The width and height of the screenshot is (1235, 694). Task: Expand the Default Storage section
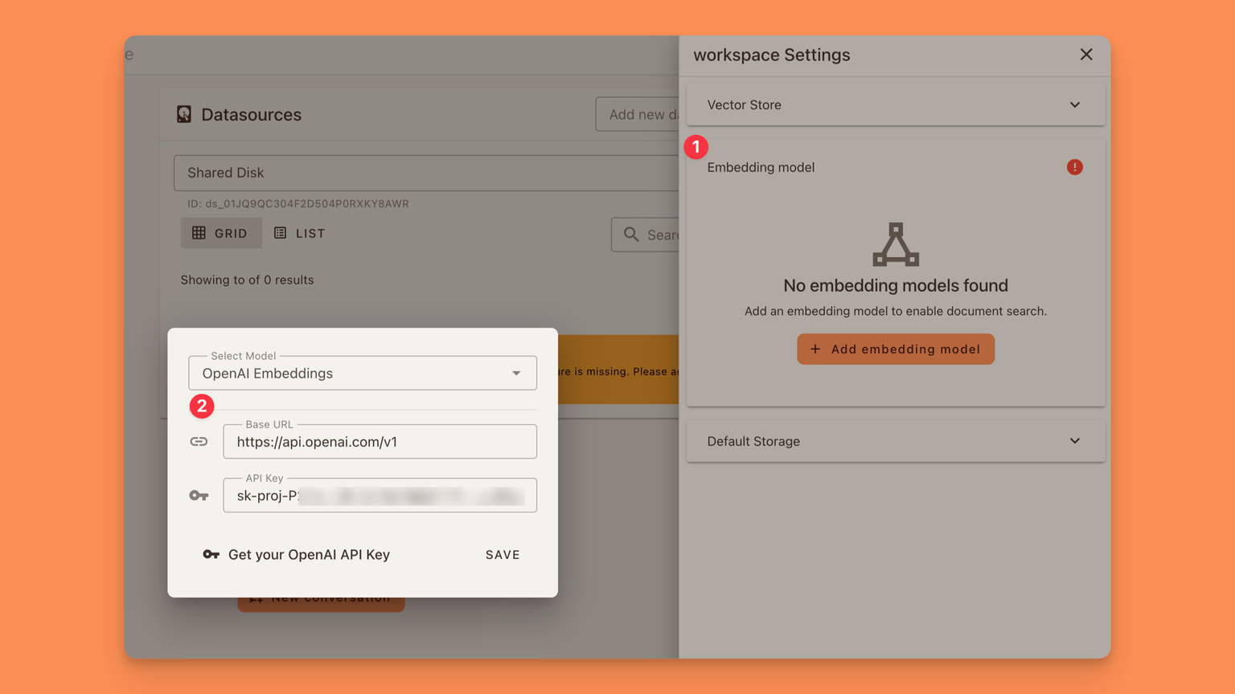(895, 441)
